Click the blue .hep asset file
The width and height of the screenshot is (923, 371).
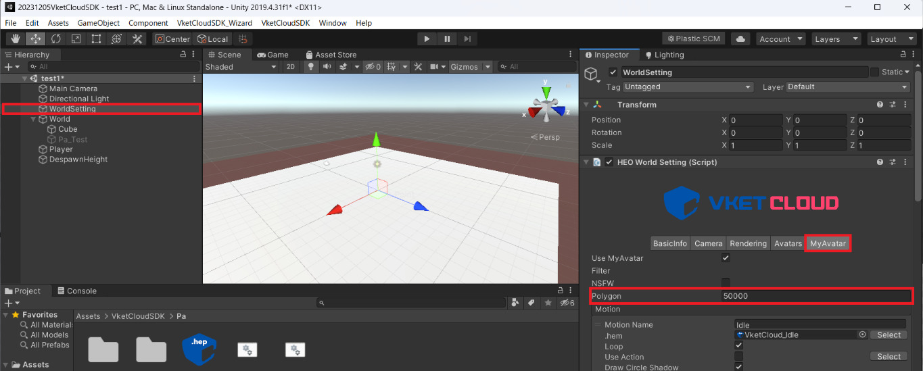point(199,347)
